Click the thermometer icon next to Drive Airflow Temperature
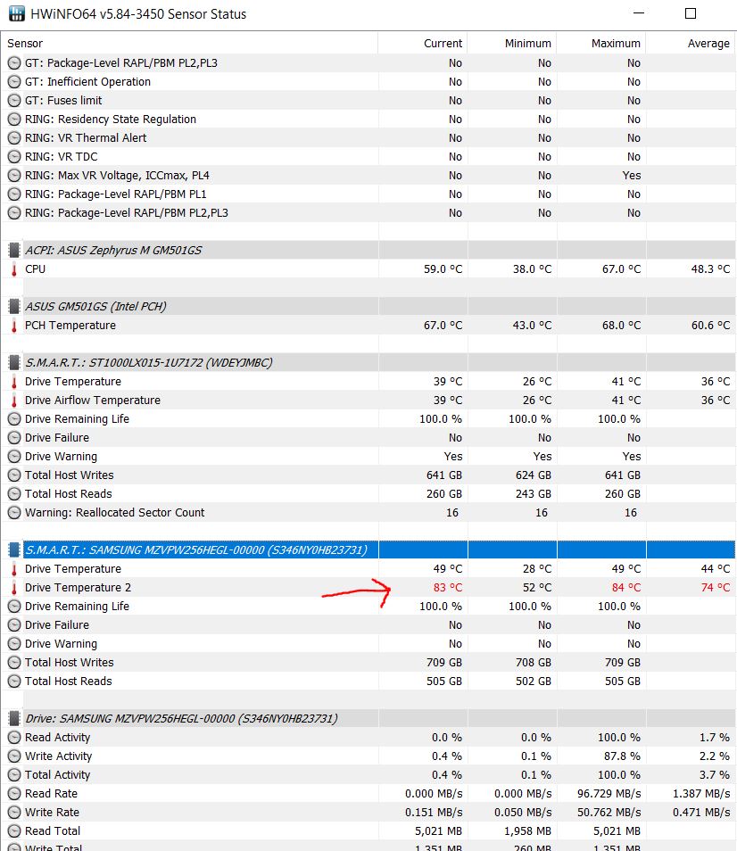Image resolution: width=737 pixels, height=851 pixels. coord(14,401)
